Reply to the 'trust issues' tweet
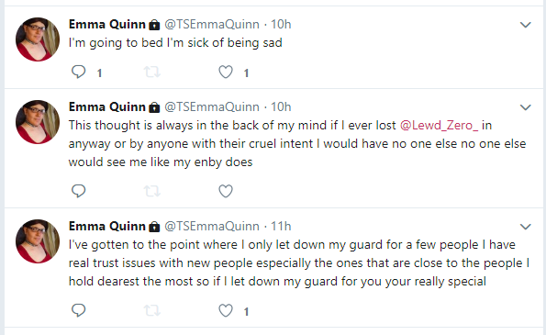This screenshot has height=335, width=546. [x=79, y=310]
